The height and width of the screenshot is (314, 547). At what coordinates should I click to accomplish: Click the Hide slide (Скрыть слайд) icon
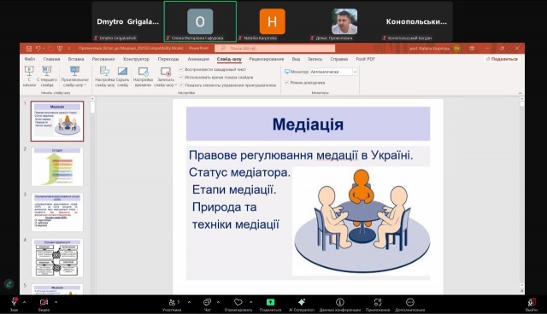coord(122,71)
